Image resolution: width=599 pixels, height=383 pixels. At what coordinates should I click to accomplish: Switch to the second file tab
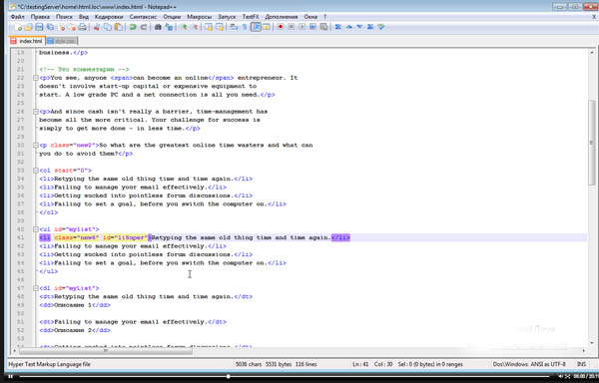(x=62, y=41)
